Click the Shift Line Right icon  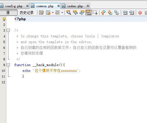[x=132, y=13]
